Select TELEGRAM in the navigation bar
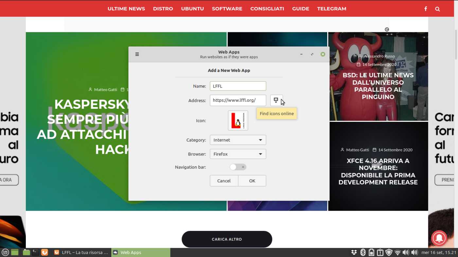458x257 pixels. [332, 8]
